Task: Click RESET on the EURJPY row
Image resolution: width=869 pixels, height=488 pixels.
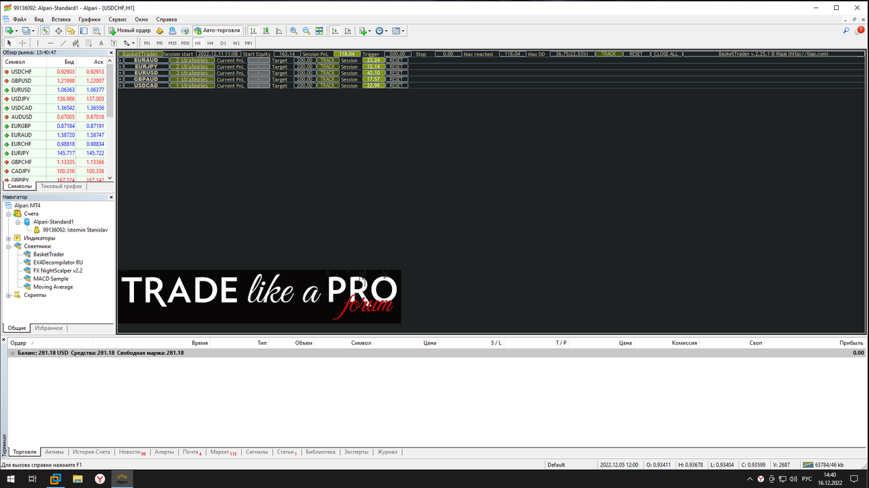Action: coord(396,67)
